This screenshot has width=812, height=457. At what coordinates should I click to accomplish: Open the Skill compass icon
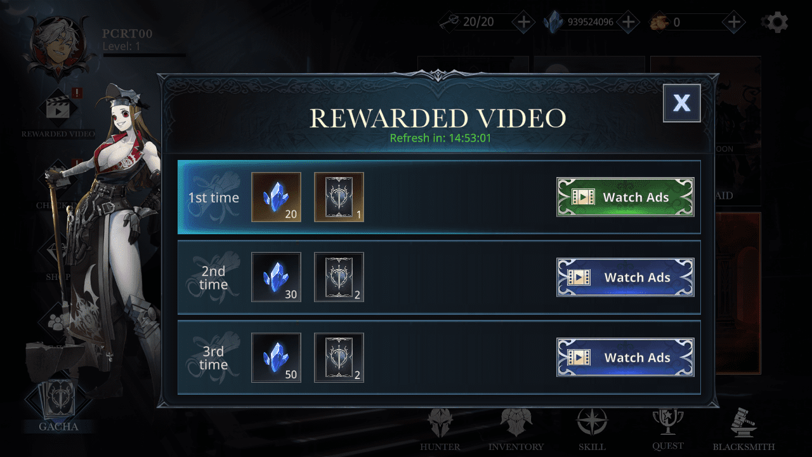[x=592, y=430]
